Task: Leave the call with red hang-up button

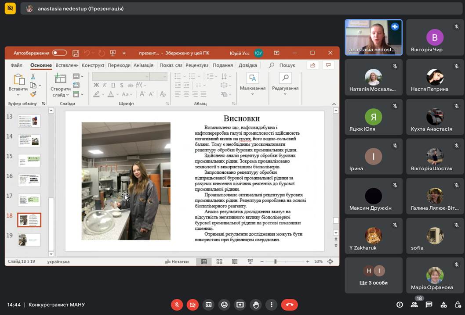Action: click(289, 304)
